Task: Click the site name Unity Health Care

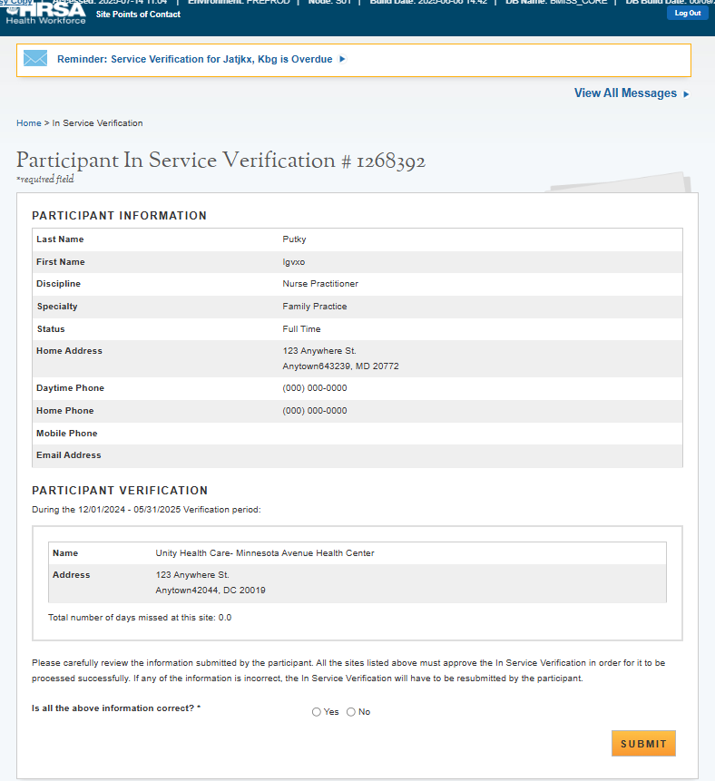Action: (x=265, y=553)
